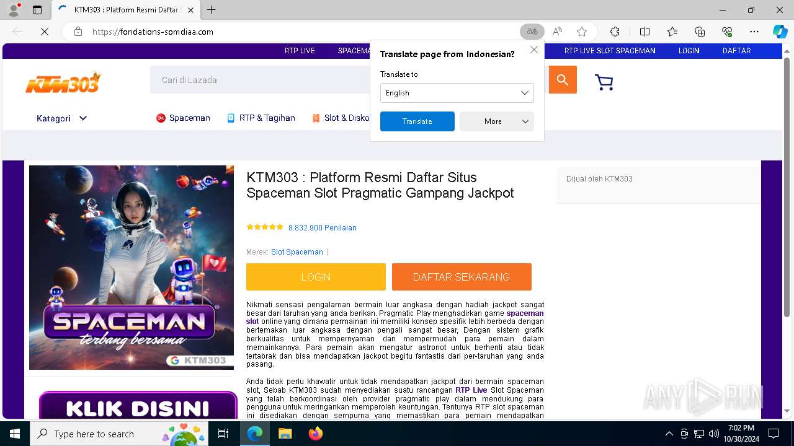
Task: Open the volume control tray icon
Action: coord(714,434)
